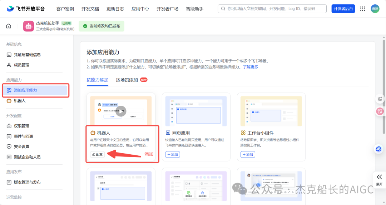Screen dimensions: 386x205
Task: Open 开发者广场 in top navigation
Action: coord(167,9)
